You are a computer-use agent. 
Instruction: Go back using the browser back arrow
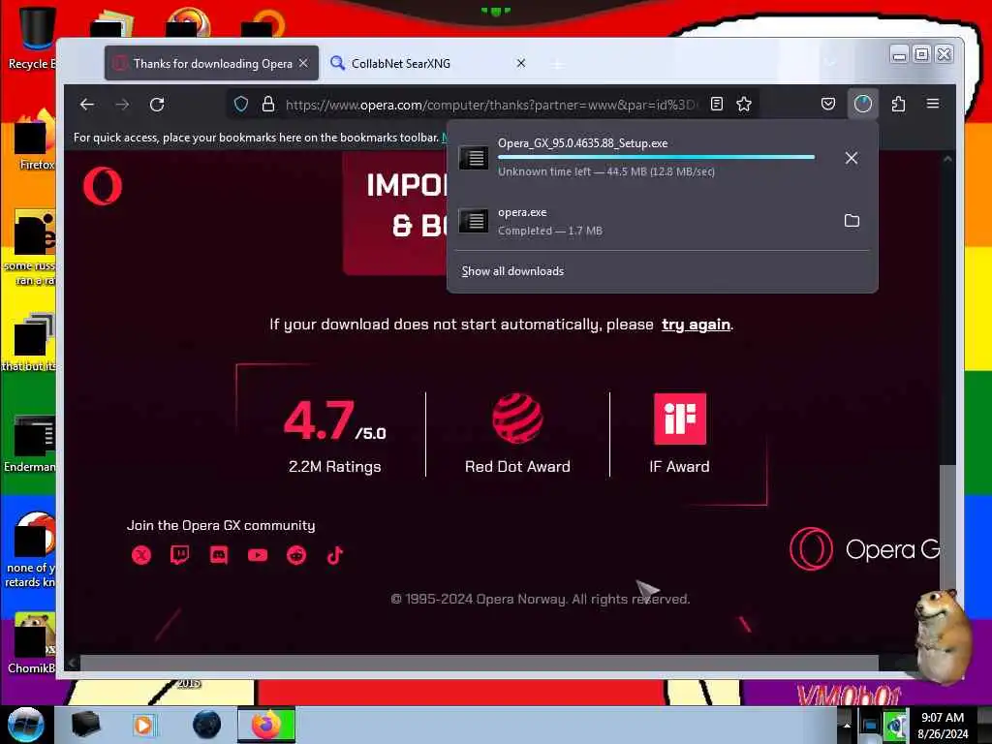coord(87,105)
